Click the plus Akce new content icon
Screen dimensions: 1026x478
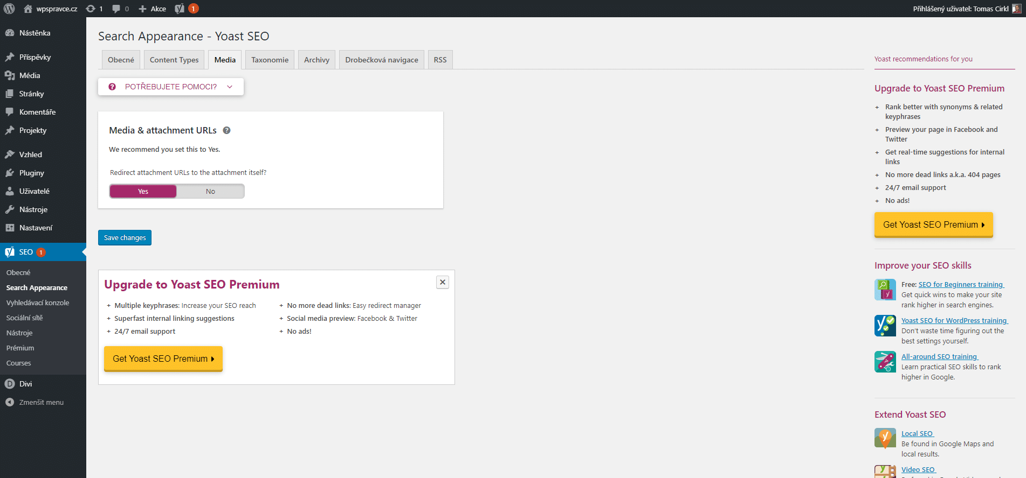(142, 9)
